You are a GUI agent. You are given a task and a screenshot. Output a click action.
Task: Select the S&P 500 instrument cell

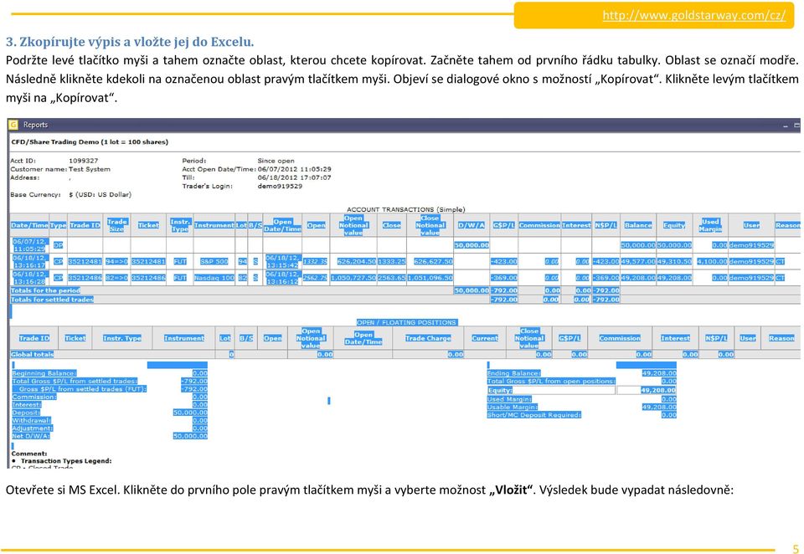point(214,261)
